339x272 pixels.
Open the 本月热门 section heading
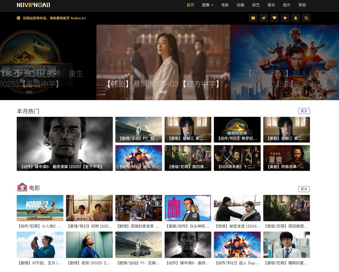click(28, 111)
